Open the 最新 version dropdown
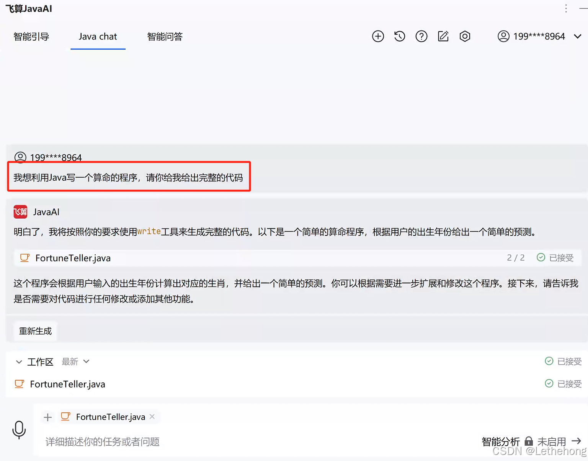This screenshot has width=588, height=461. click(x=75, y=361)
